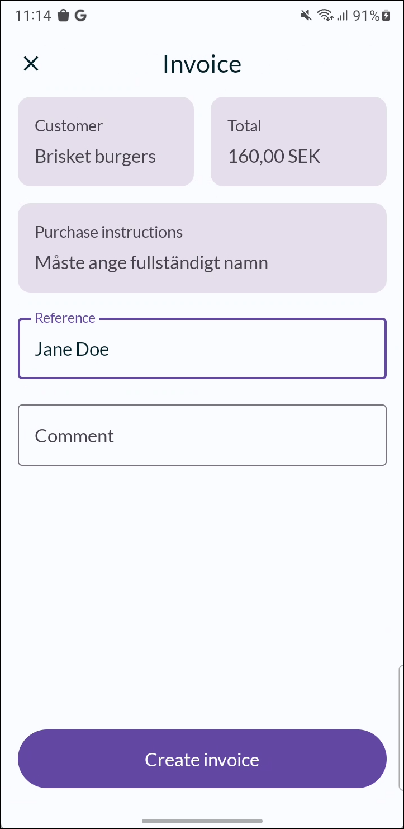
Task: Tap the Invoice page title
Action: point(202,64)
